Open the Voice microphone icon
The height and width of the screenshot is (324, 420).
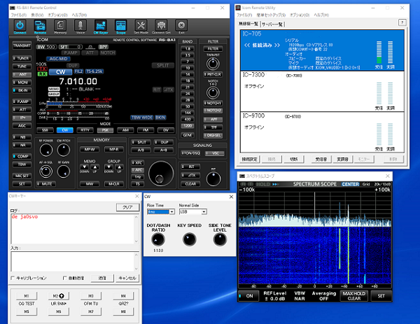click(80, 26)
